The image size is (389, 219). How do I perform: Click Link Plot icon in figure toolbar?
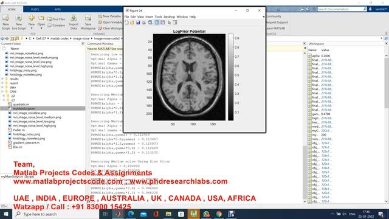point(150,23)
